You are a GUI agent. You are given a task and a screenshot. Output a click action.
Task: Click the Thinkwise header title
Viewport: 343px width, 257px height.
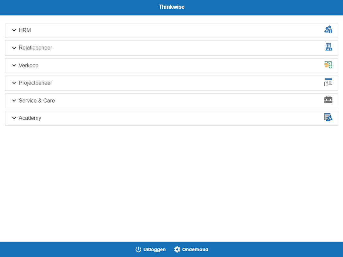pyautogui.click(x=172, y=7)
